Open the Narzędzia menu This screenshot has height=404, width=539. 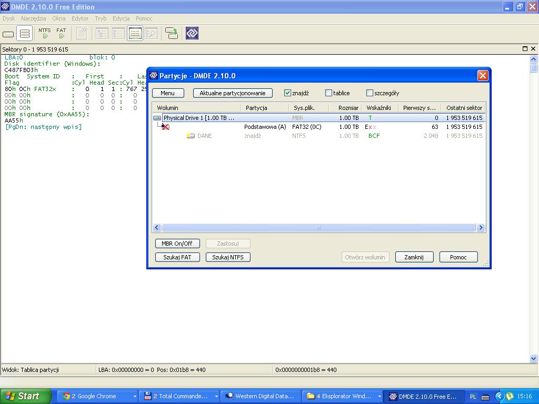(x=33, y=18)
